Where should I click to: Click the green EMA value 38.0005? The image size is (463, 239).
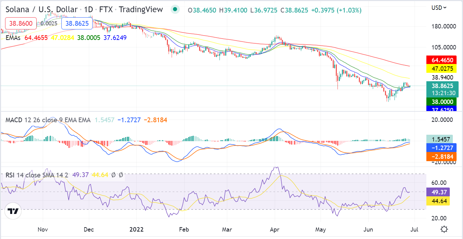point(89,38)
